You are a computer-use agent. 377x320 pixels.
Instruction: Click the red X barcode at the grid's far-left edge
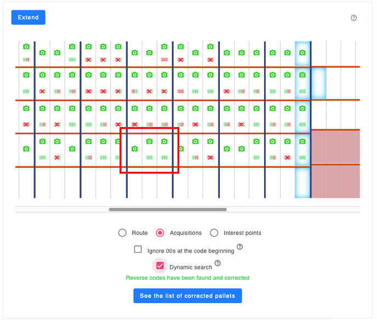[26, 125]
